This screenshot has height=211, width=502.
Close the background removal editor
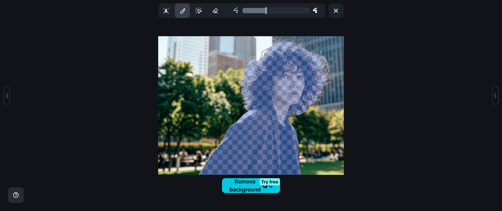tap(336, 11)
